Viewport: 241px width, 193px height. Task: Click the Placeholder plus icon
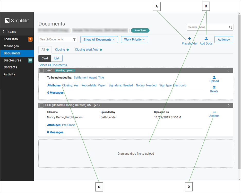190,39
